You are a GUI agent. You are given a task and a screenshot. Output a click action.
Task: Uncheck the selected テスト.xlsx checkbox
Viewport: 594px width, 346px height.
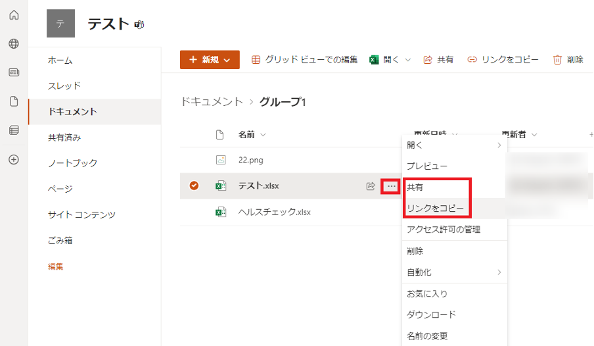[x=194, y=185]
